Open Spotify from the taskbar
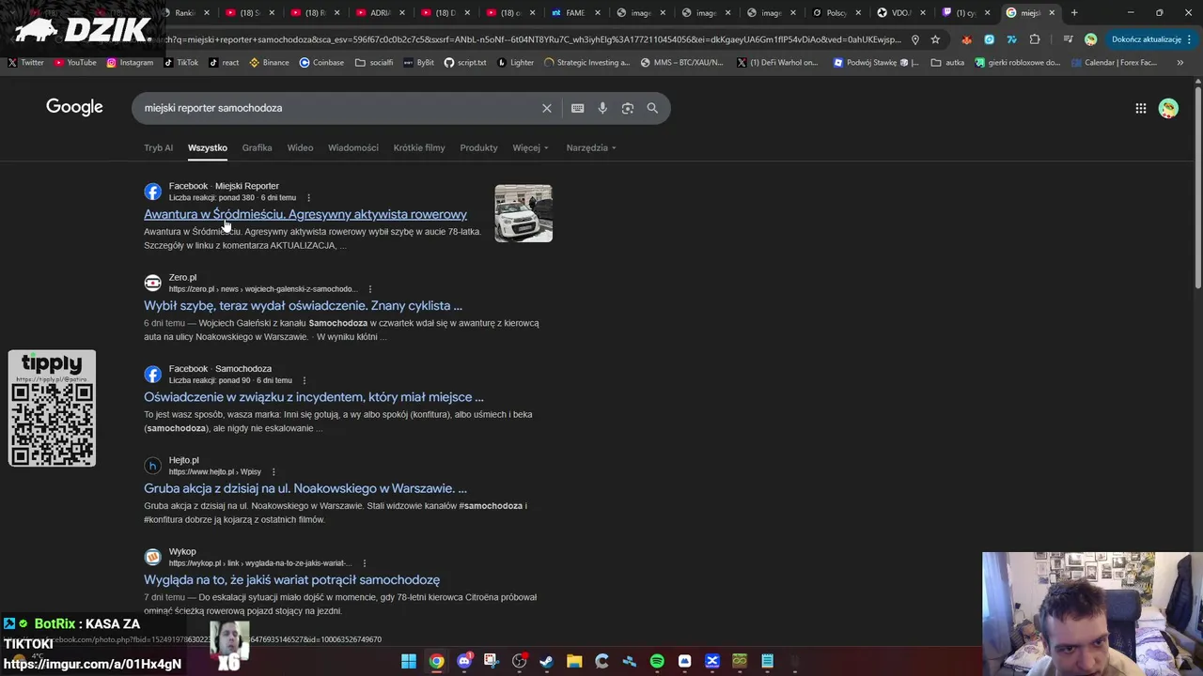 click(x=657, y=661)
